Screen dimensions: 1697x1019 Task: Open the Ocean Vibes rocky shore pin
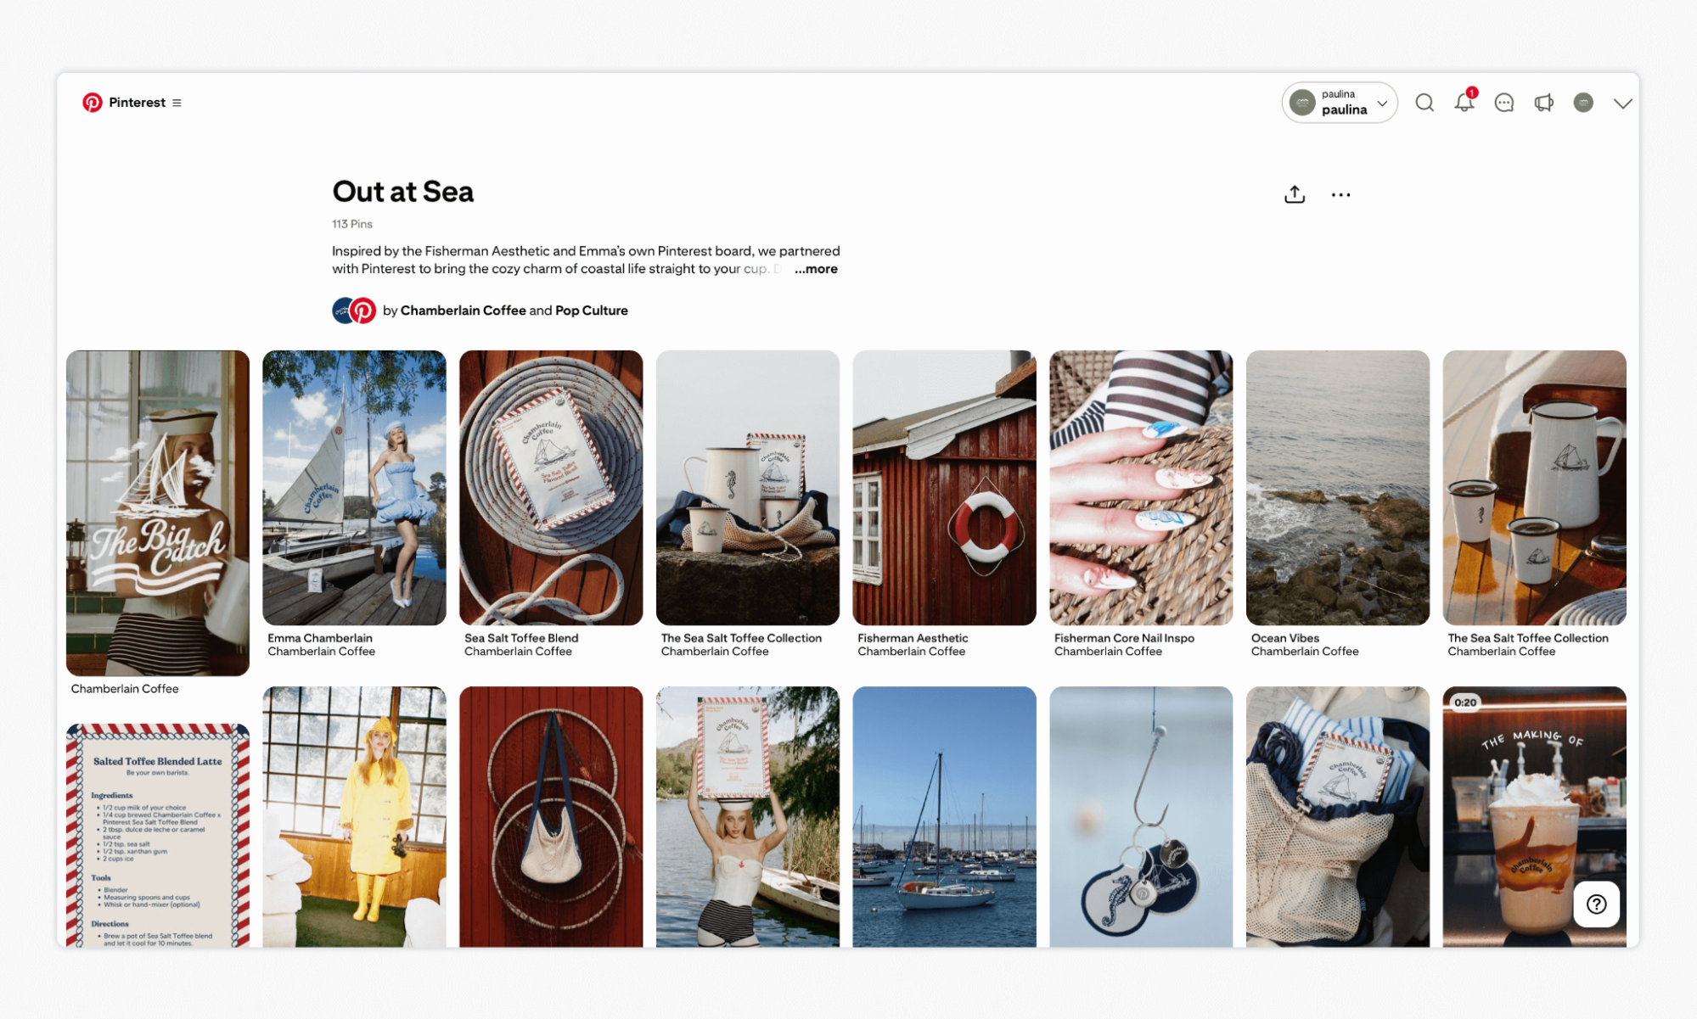tap(1338, 488)
